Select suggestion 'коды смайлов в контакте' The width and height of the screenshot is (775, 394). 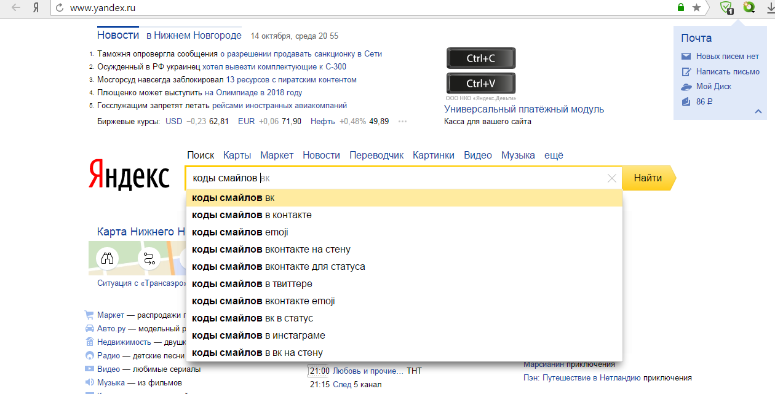tap(404, 215)
